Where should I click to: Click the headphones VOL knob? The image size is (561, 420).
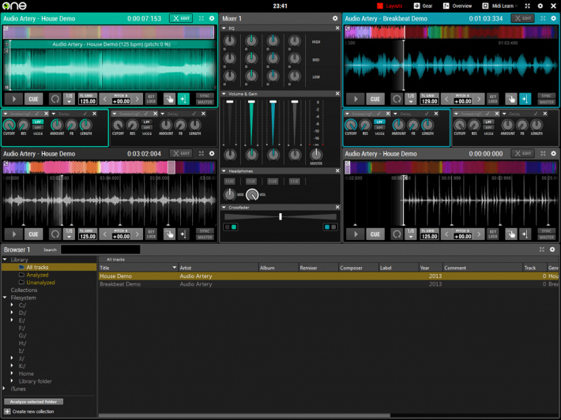(x=252, y=194)
